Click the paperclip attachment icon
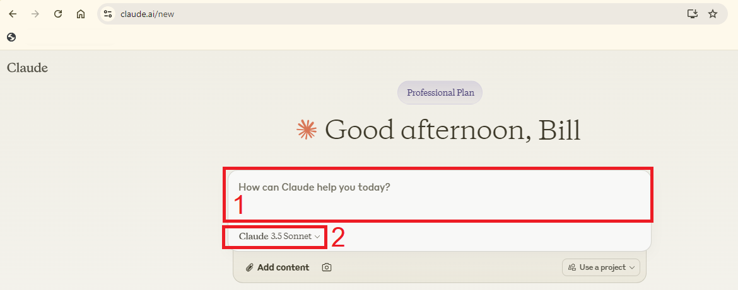This screenshot has height=290, width=738. 250,267
